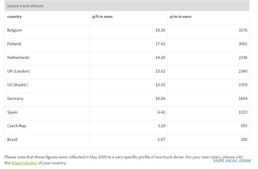Click Brazil monthly value 250
The height and width of the screenshot is (169, 258).
[244, 139]
